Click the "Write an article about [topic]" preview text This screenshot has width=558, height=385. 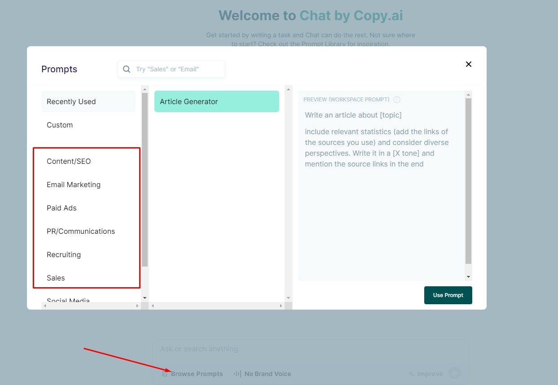click(x=353, y=115)
